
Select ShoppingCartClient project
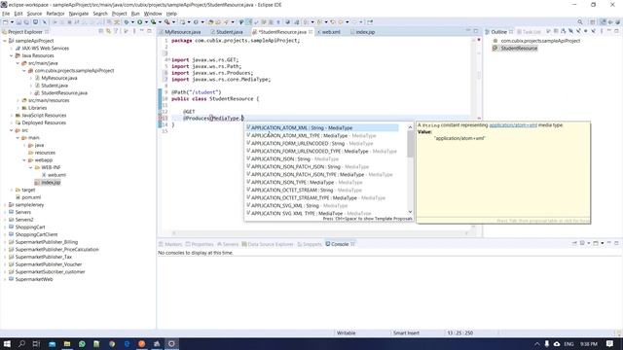[x=36, y=235]
